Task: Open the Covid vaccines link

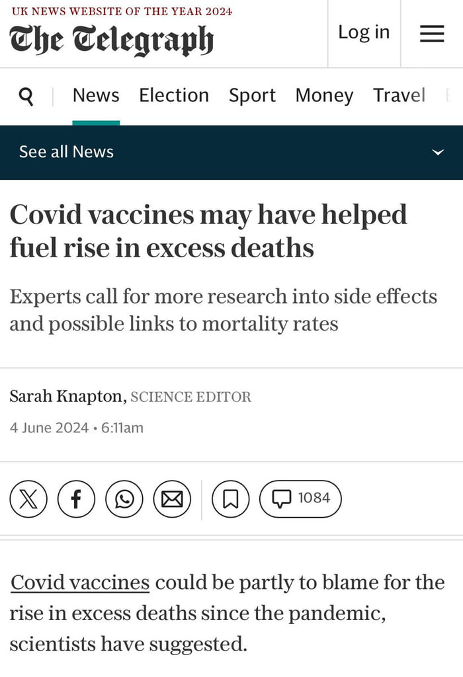Action: coord(80,582)
